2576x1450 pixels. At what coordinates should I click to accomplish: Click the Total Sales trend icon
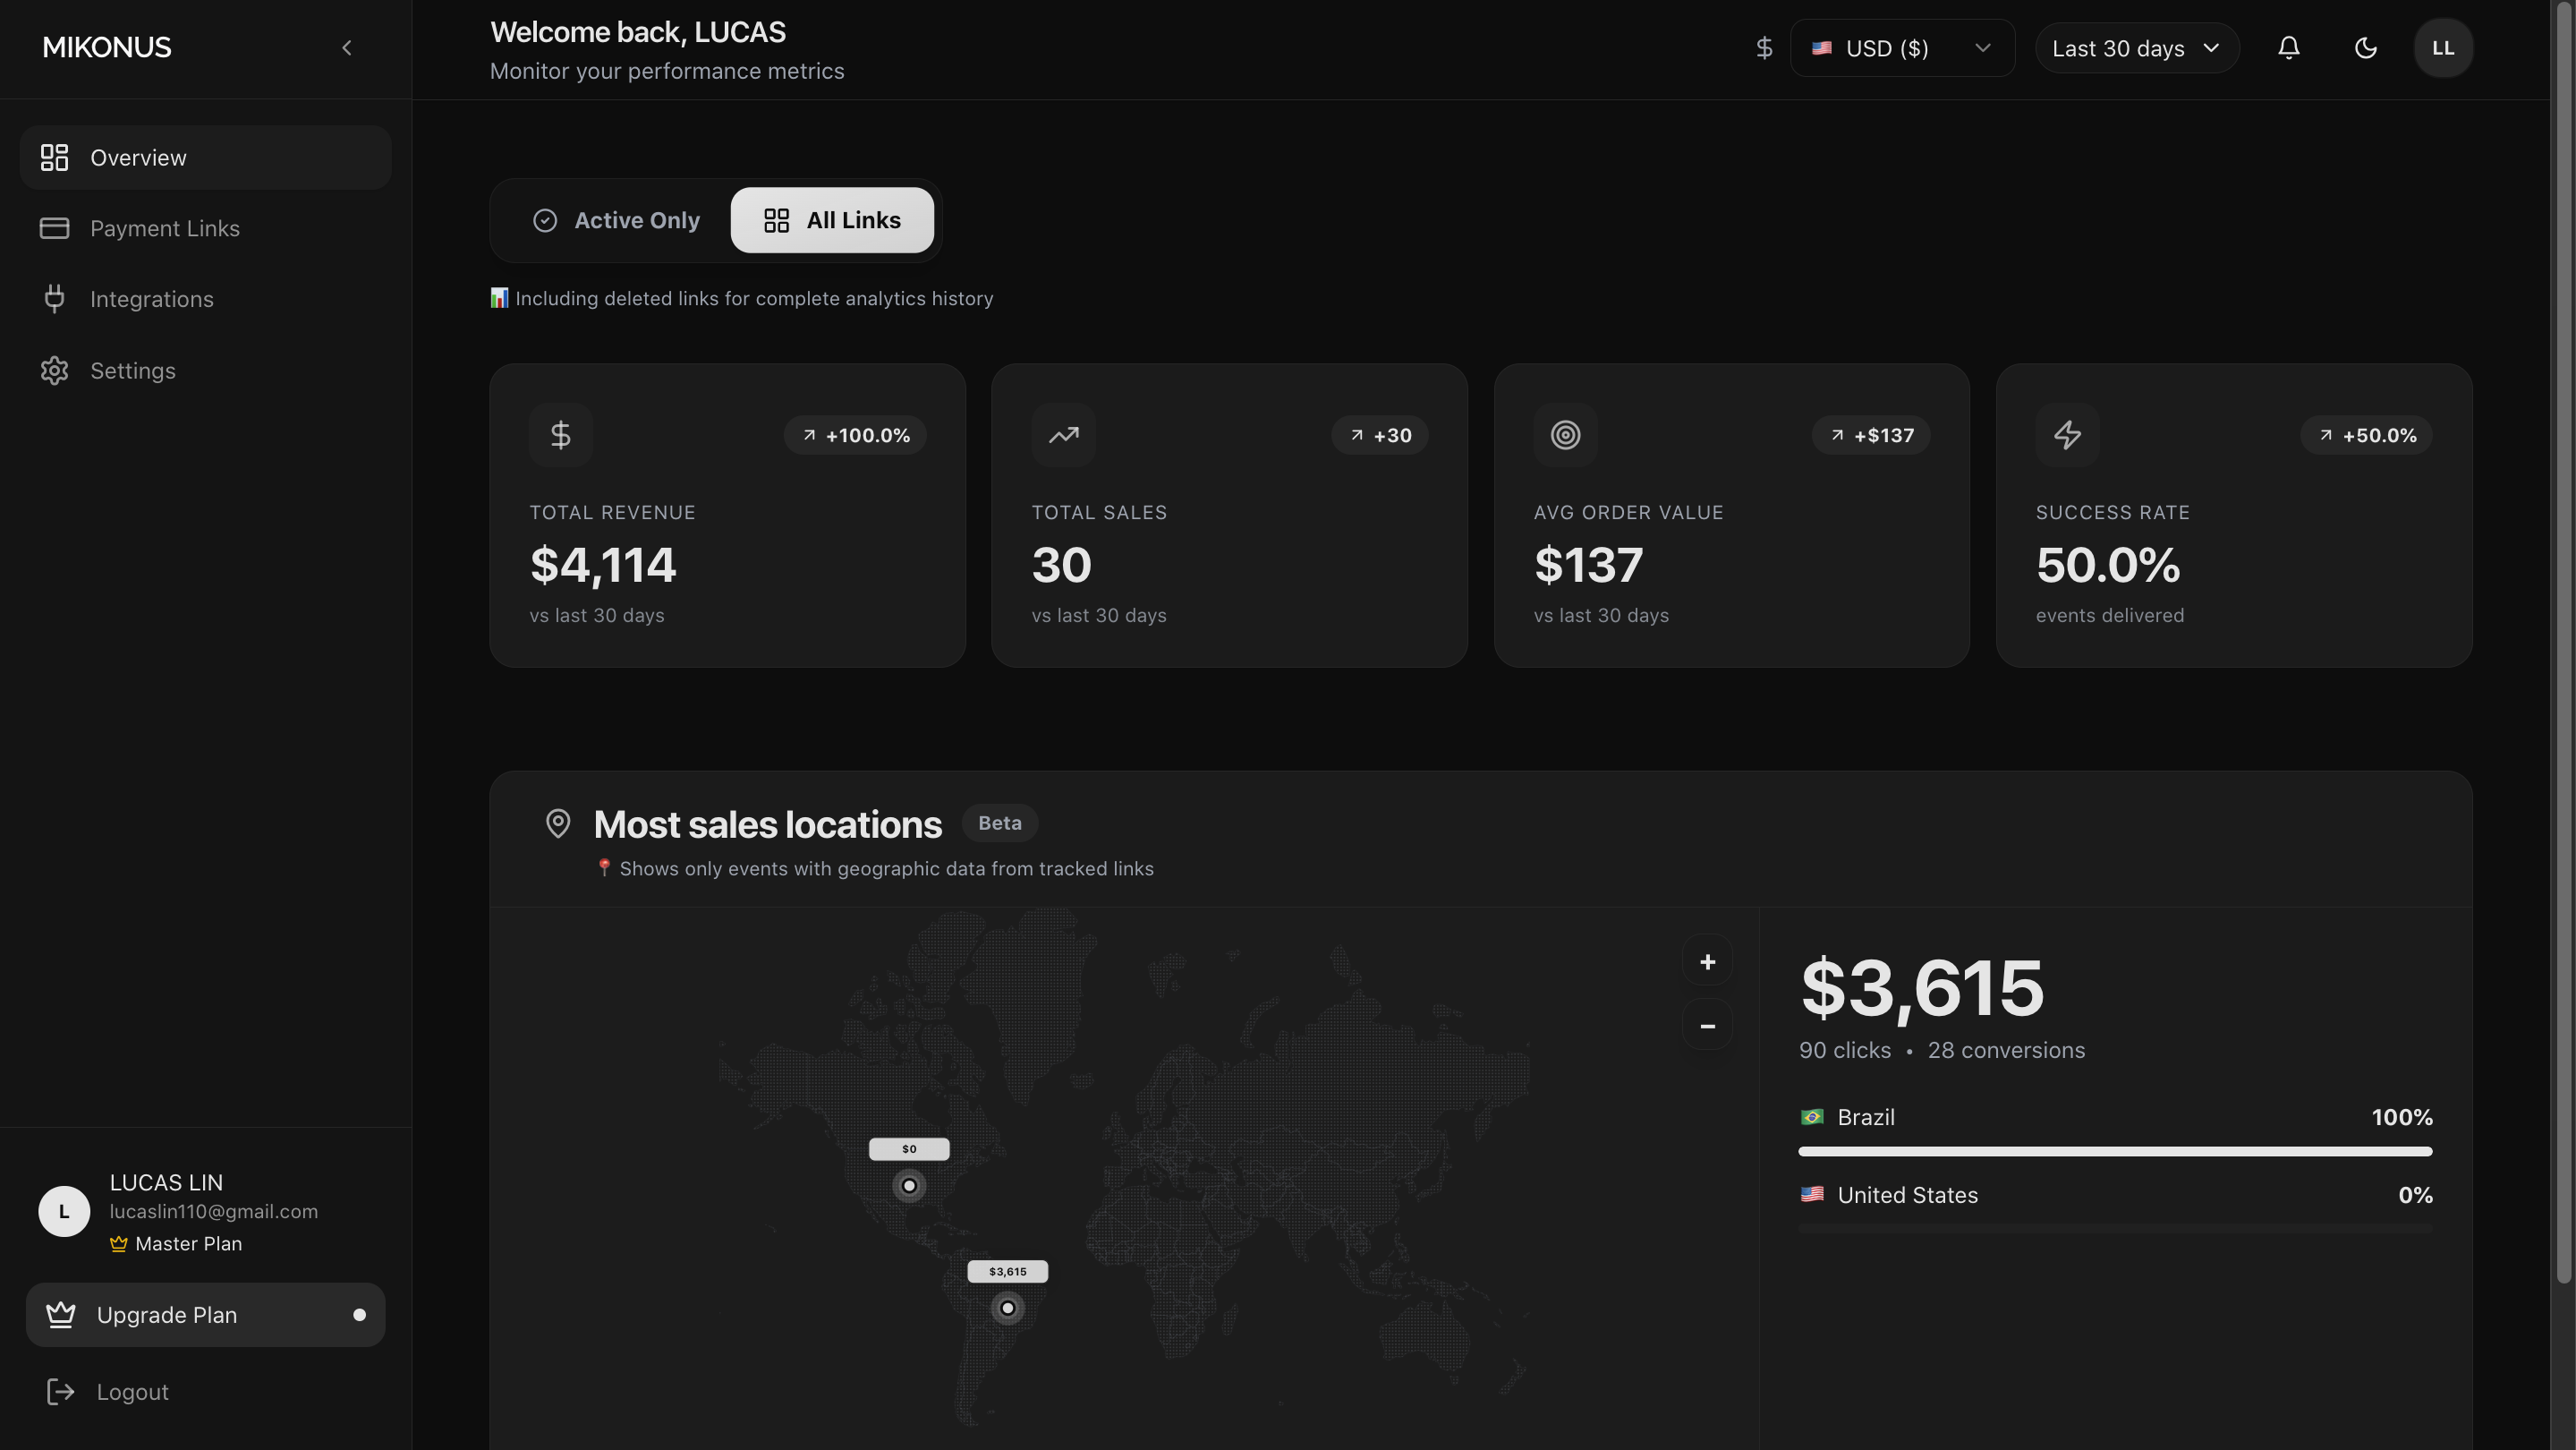(x=1063, y=435)
